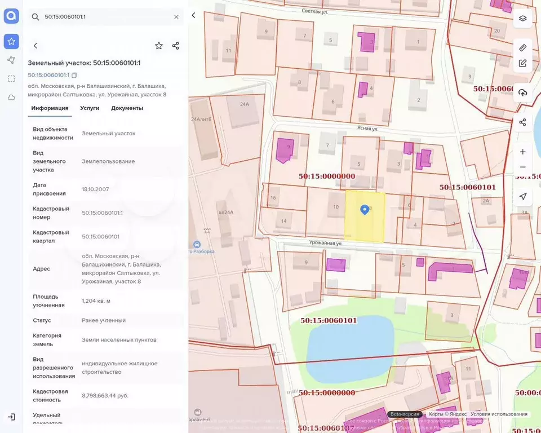Click parcel labeled 14 on map
The height and width of the screenshot is (433, 541).
point(283,222)
